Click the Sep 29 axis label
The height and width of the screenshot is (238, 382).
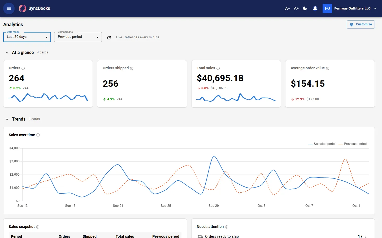tap(214, 206)
